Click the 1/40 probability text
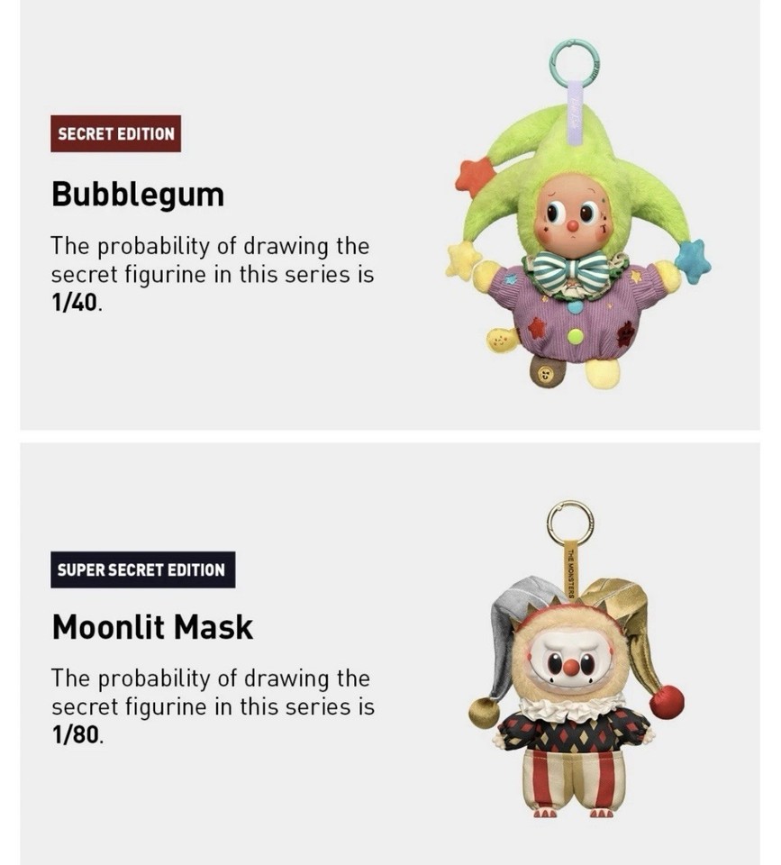 [x=75, y=303]
